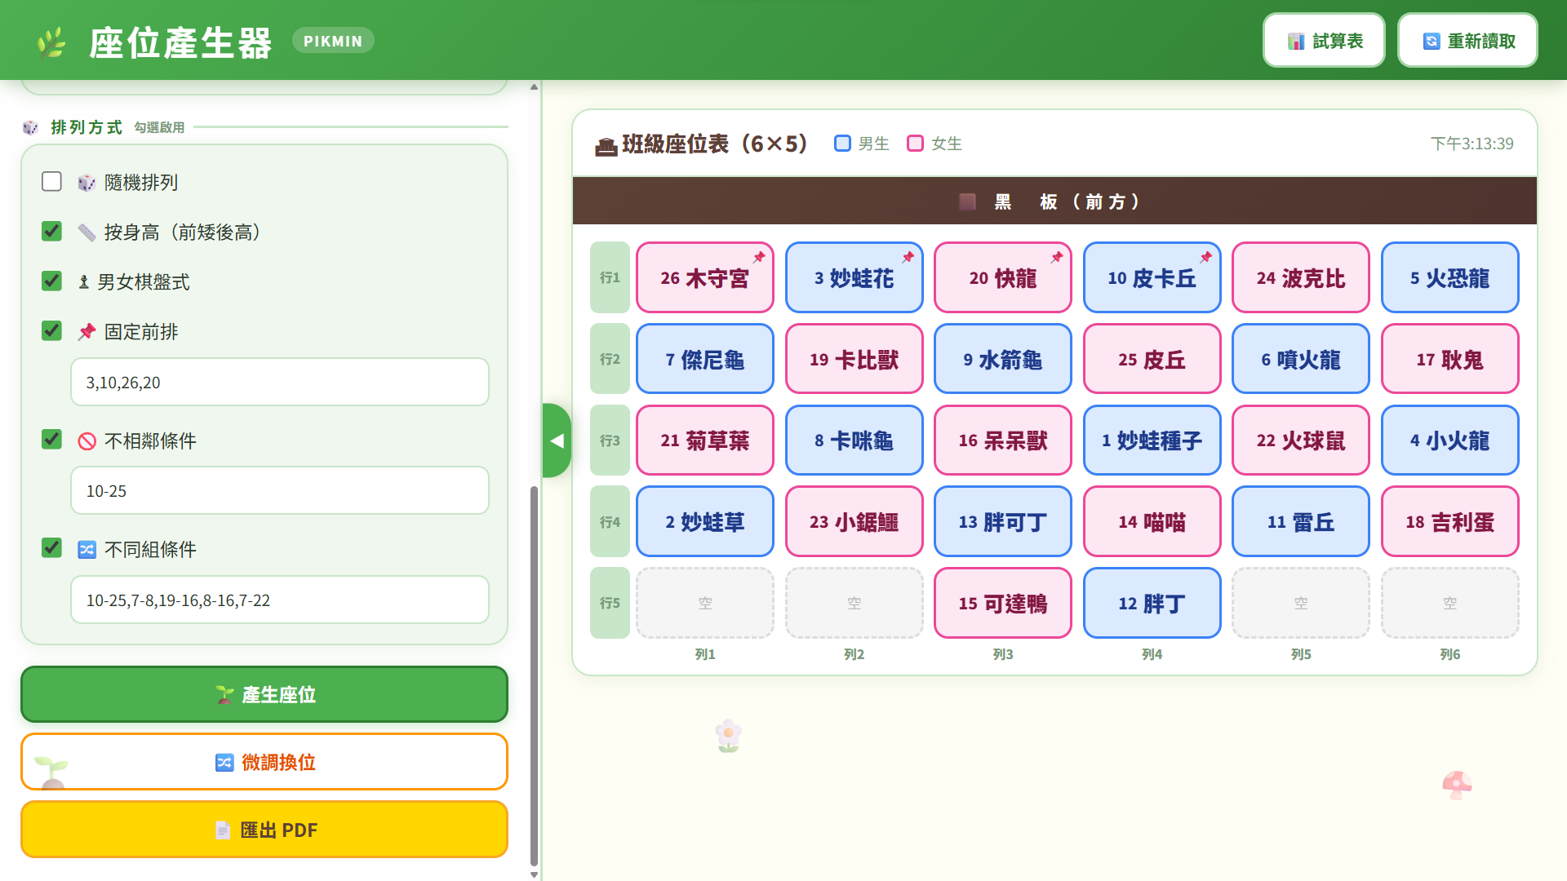
Task: Click the pin icon on seat 20 快龍
Action: (x=1057, y=257)
